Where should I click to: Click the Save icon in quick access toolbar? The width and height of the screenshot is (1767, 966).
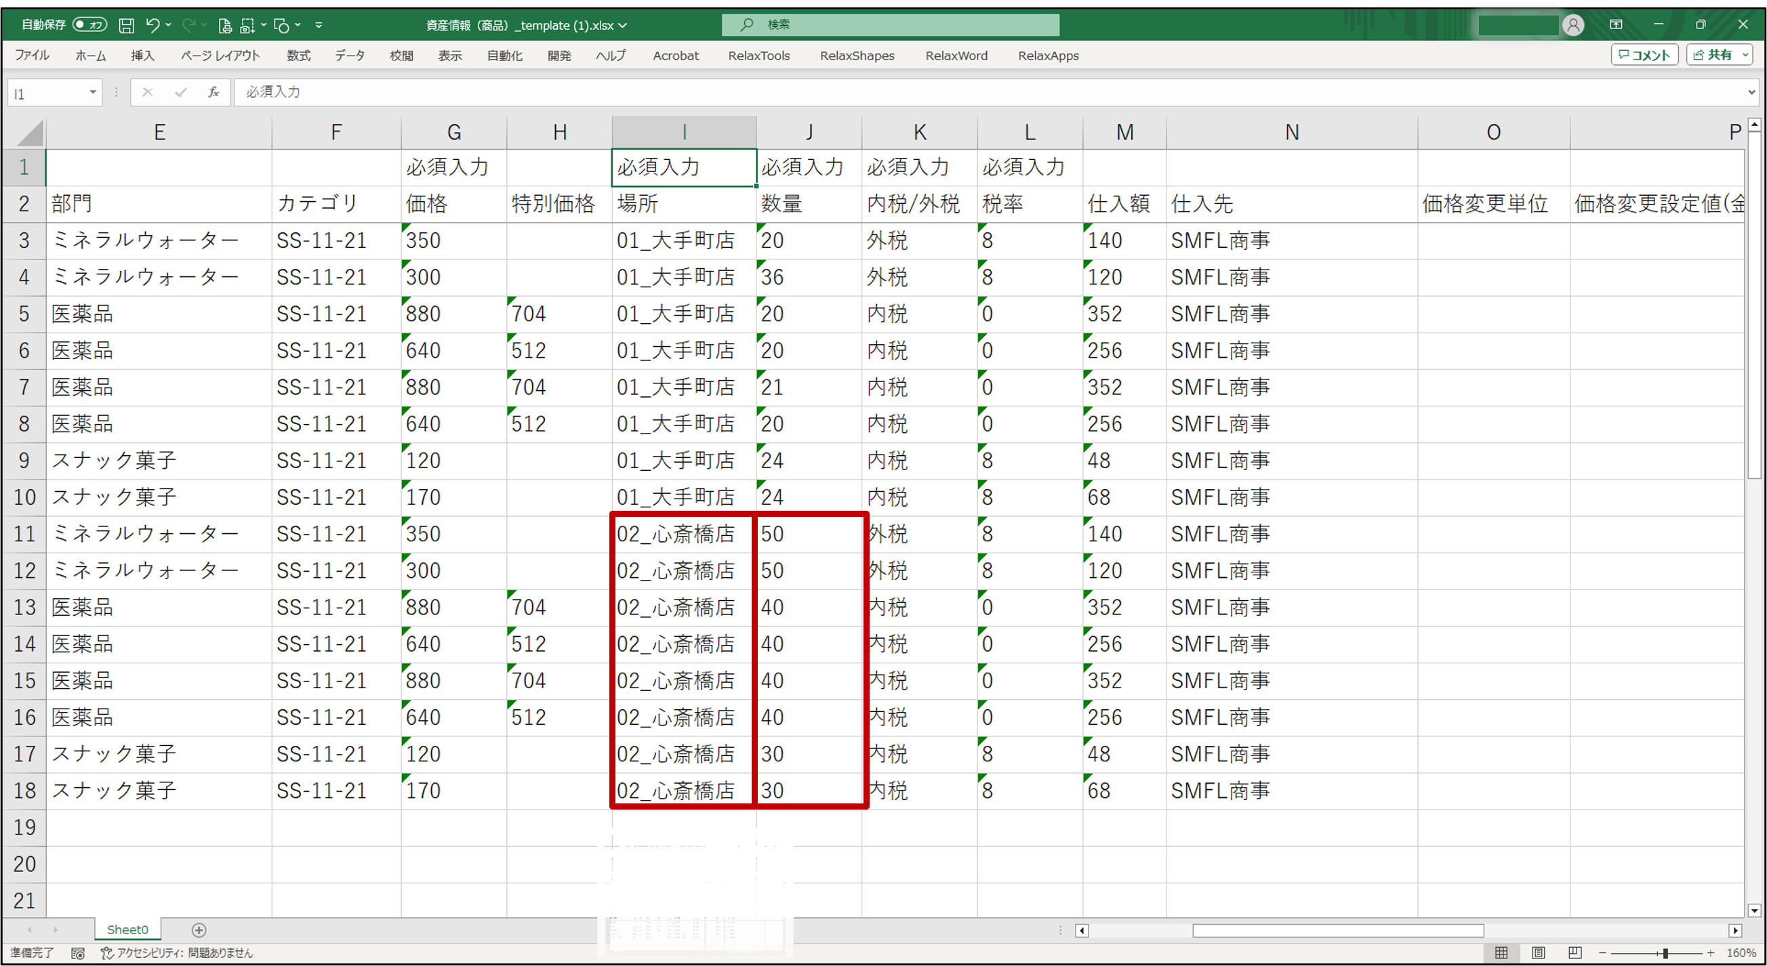(x=126, y=25)
